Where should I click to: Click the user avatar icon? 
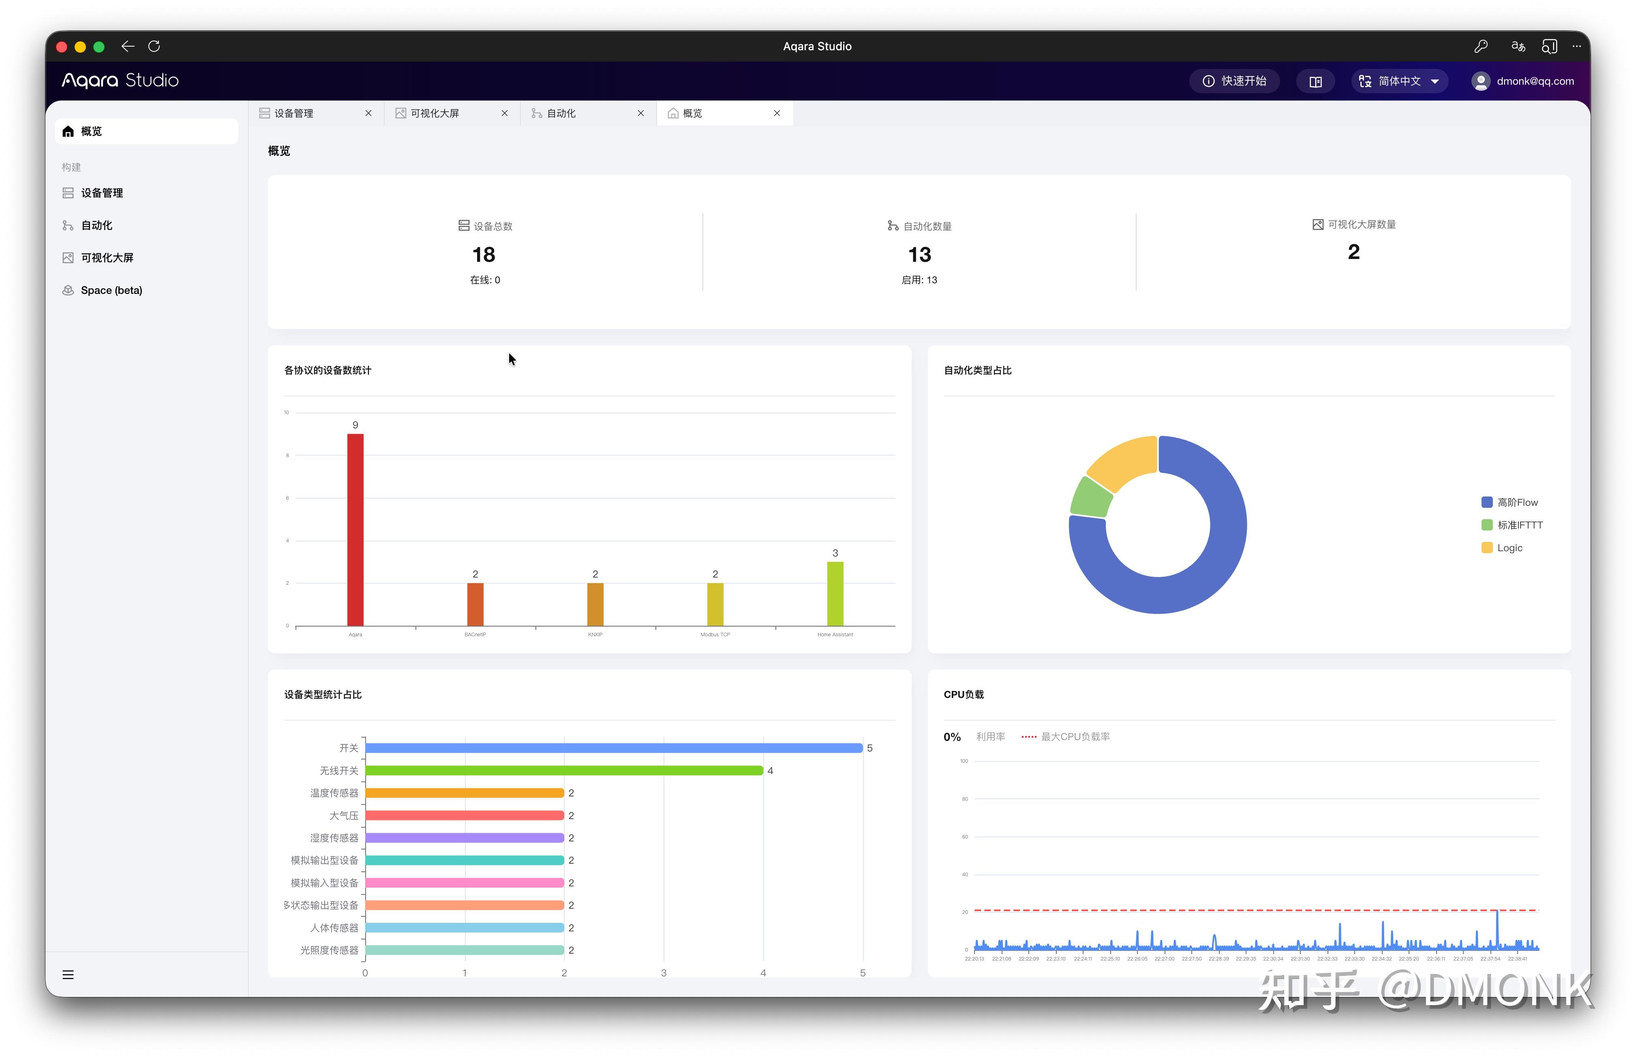(1481, 81)
